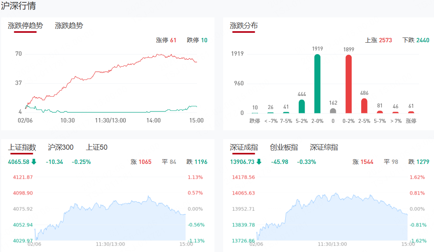Click the green down arrow beside 13906.73
The height and width of the screenshot is (252, 434).
pyautogui.click(x=259, y=162)
